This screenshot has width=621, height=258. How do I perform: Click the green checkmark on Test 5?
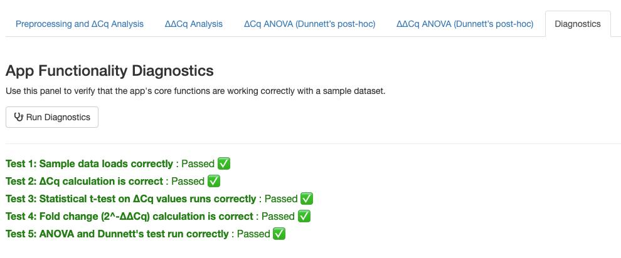279,234
